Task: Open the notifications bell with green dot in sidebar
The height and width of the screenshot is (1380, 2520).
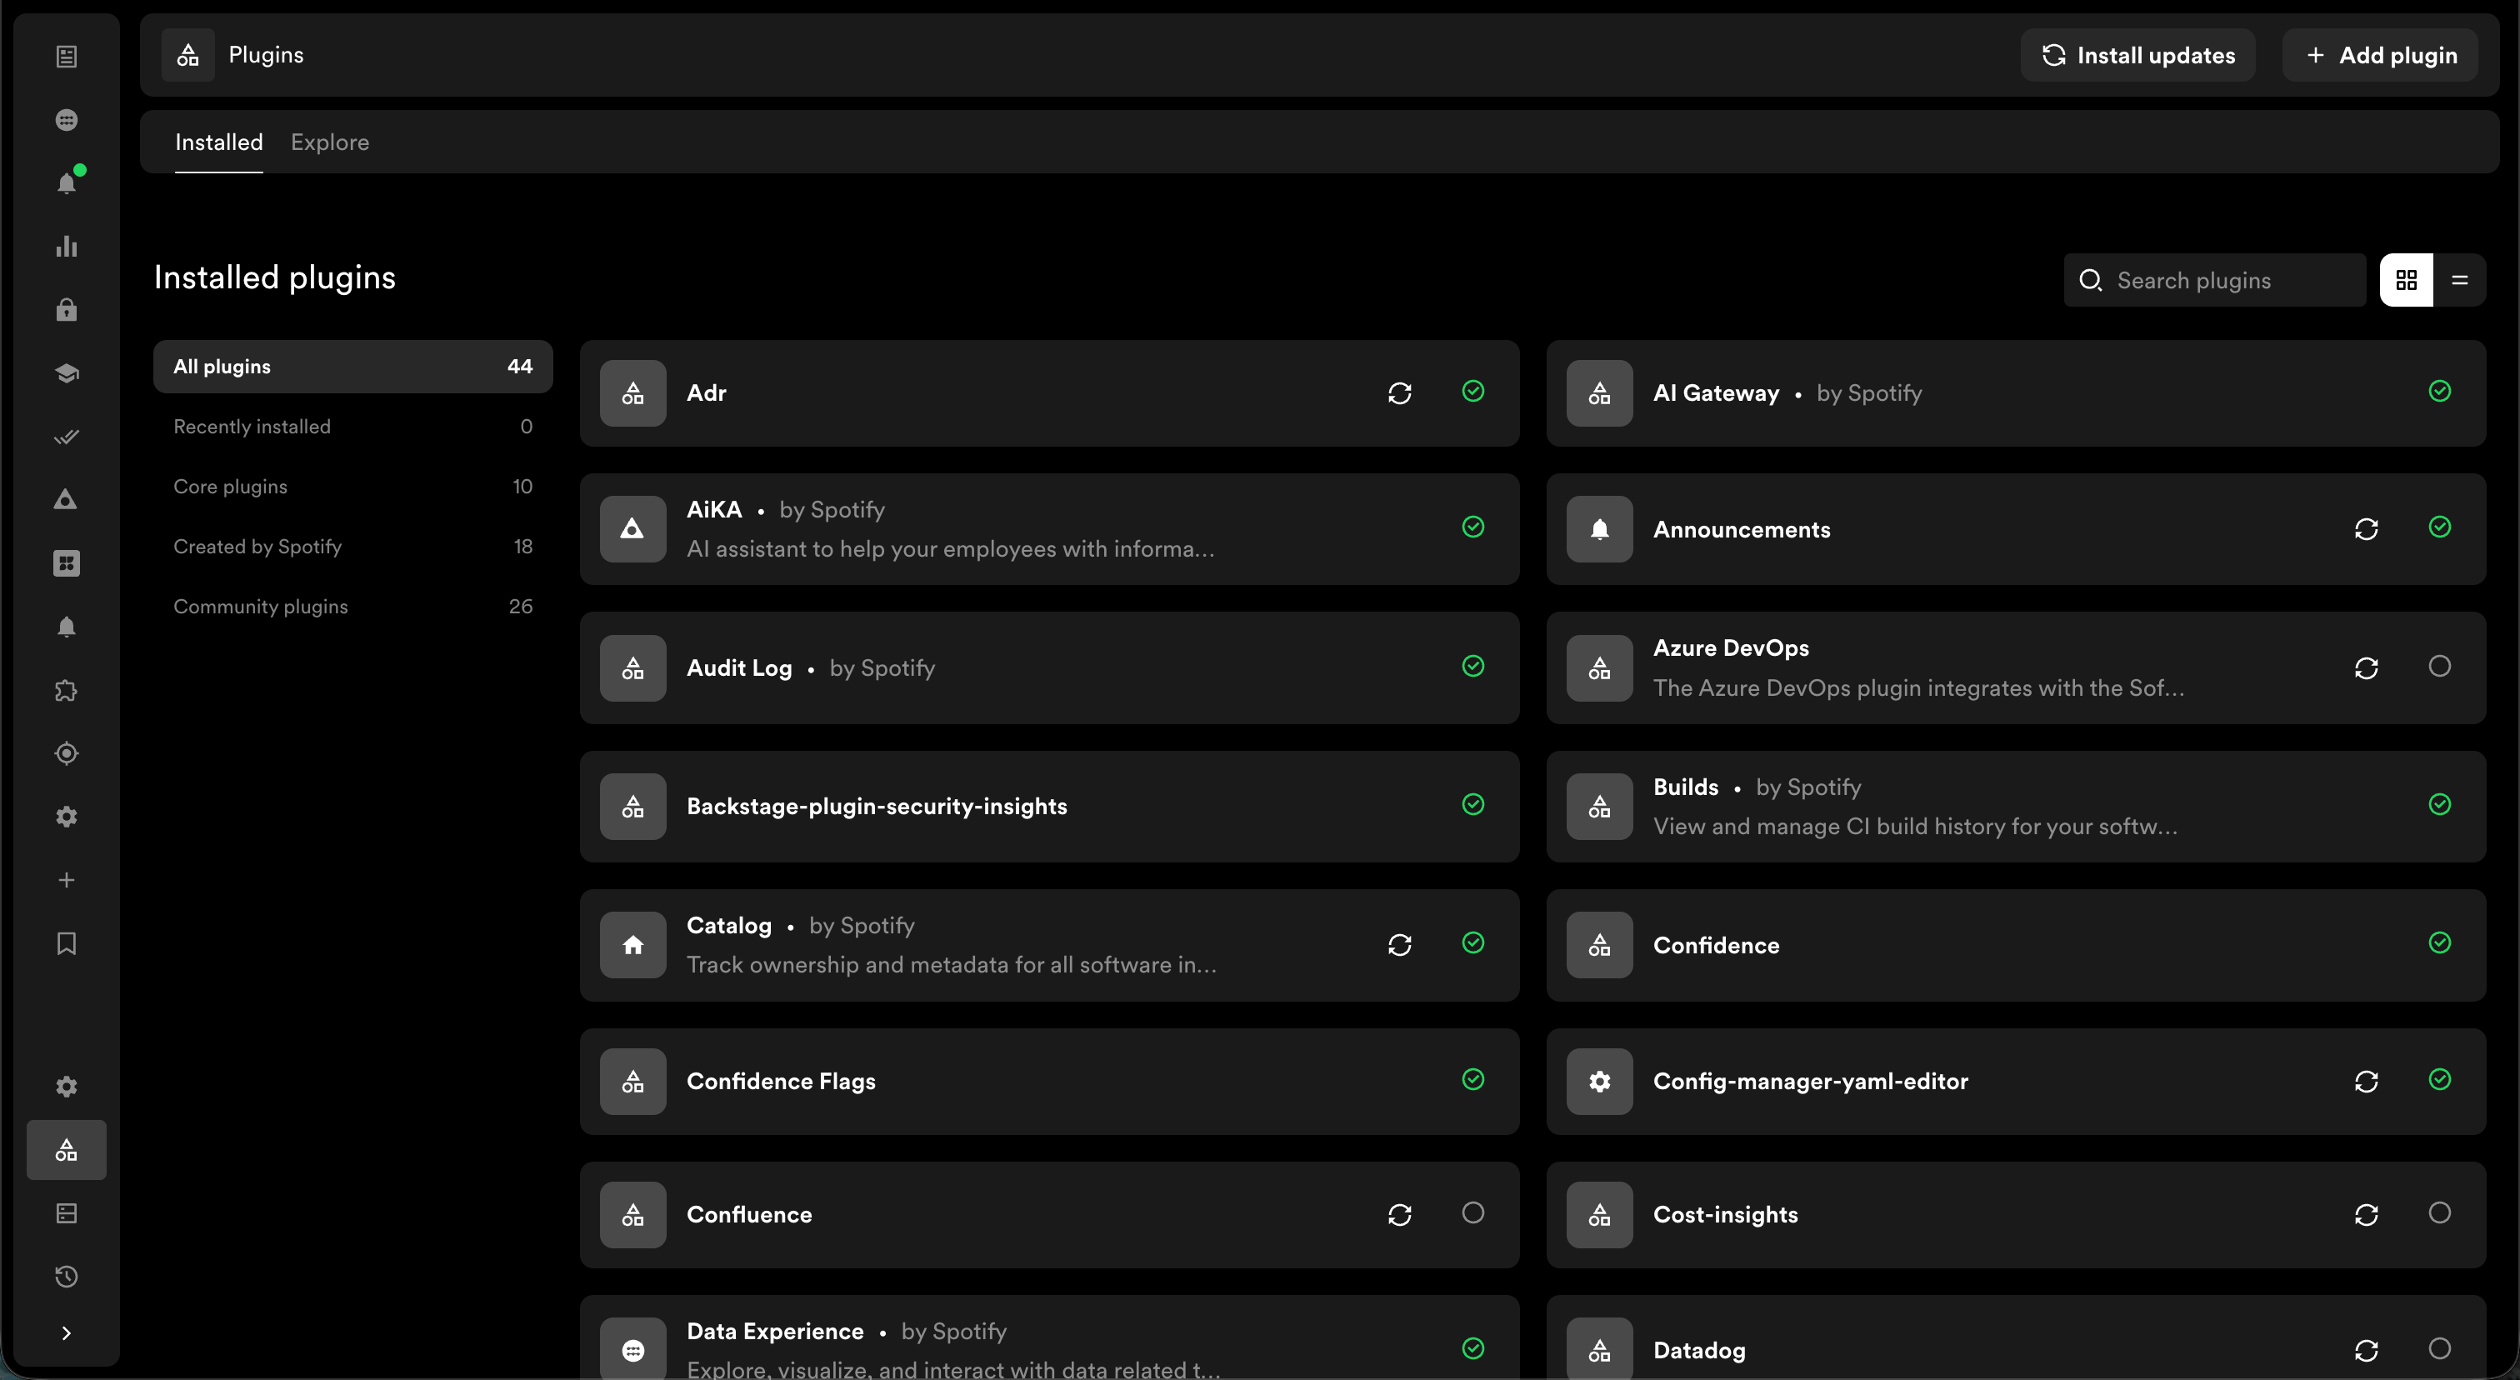Action: (67, 182)
